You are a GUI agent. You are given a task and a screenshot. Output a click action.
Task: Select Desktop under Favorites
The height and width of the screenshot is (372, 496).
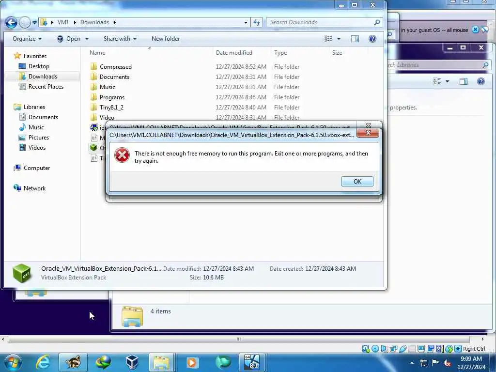(x=39, y=66)
